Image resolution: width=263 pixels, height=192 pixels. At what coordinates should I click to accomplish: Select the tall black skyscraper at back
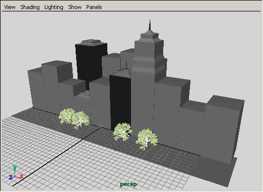click(x=91, y=62)
